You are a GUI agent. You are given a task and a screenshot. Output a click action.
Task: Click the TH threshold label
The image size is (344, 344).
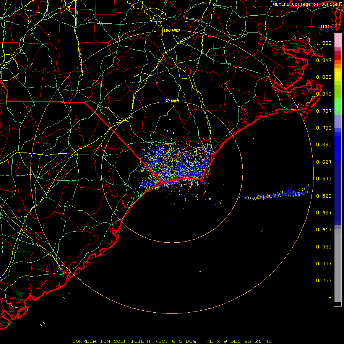328,298
